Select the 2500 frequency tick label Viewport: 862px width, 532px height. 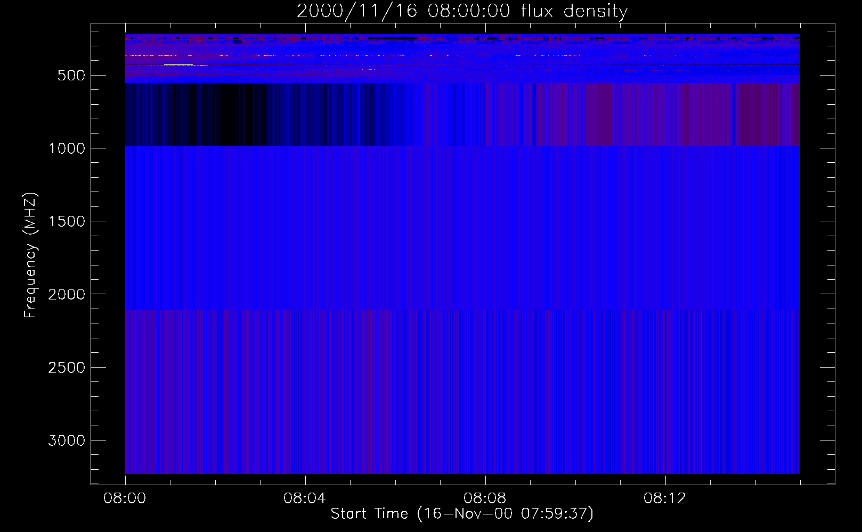tap(67, 368)
